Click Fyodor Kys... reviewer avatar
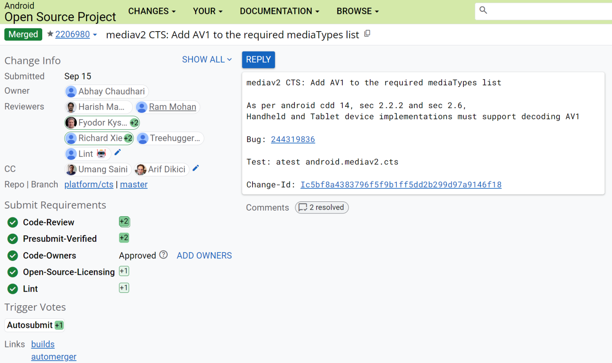The image size is (612, 363). 71,122
